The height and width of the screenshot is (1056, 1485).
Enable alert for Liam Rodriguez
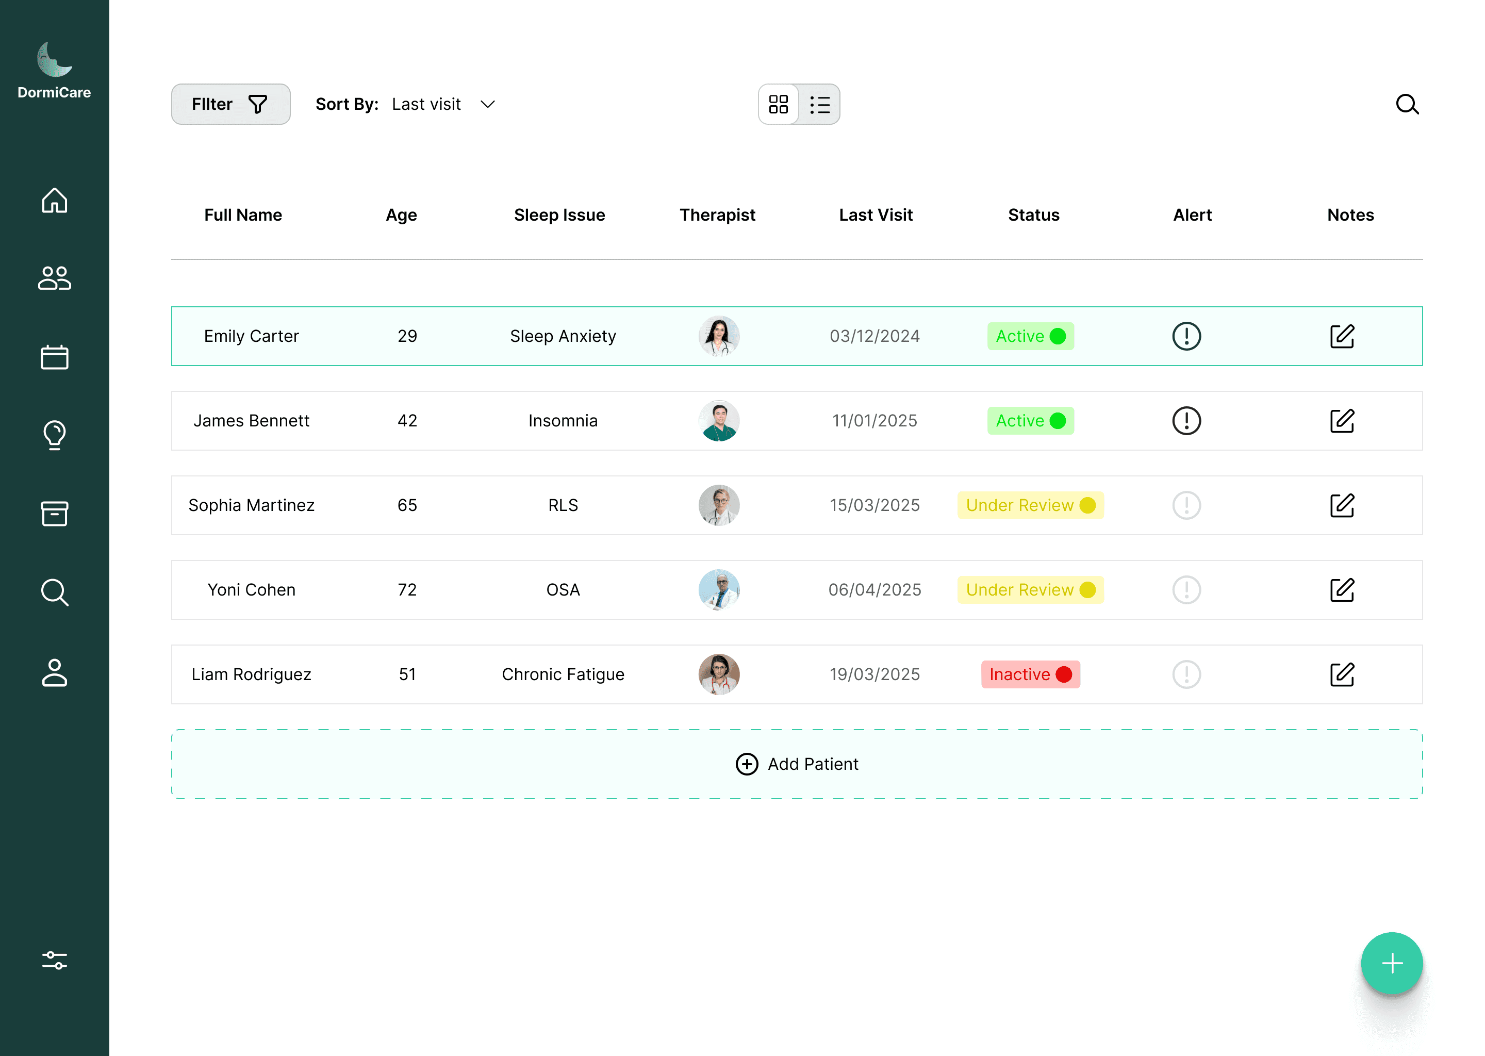pos(1186,674)
